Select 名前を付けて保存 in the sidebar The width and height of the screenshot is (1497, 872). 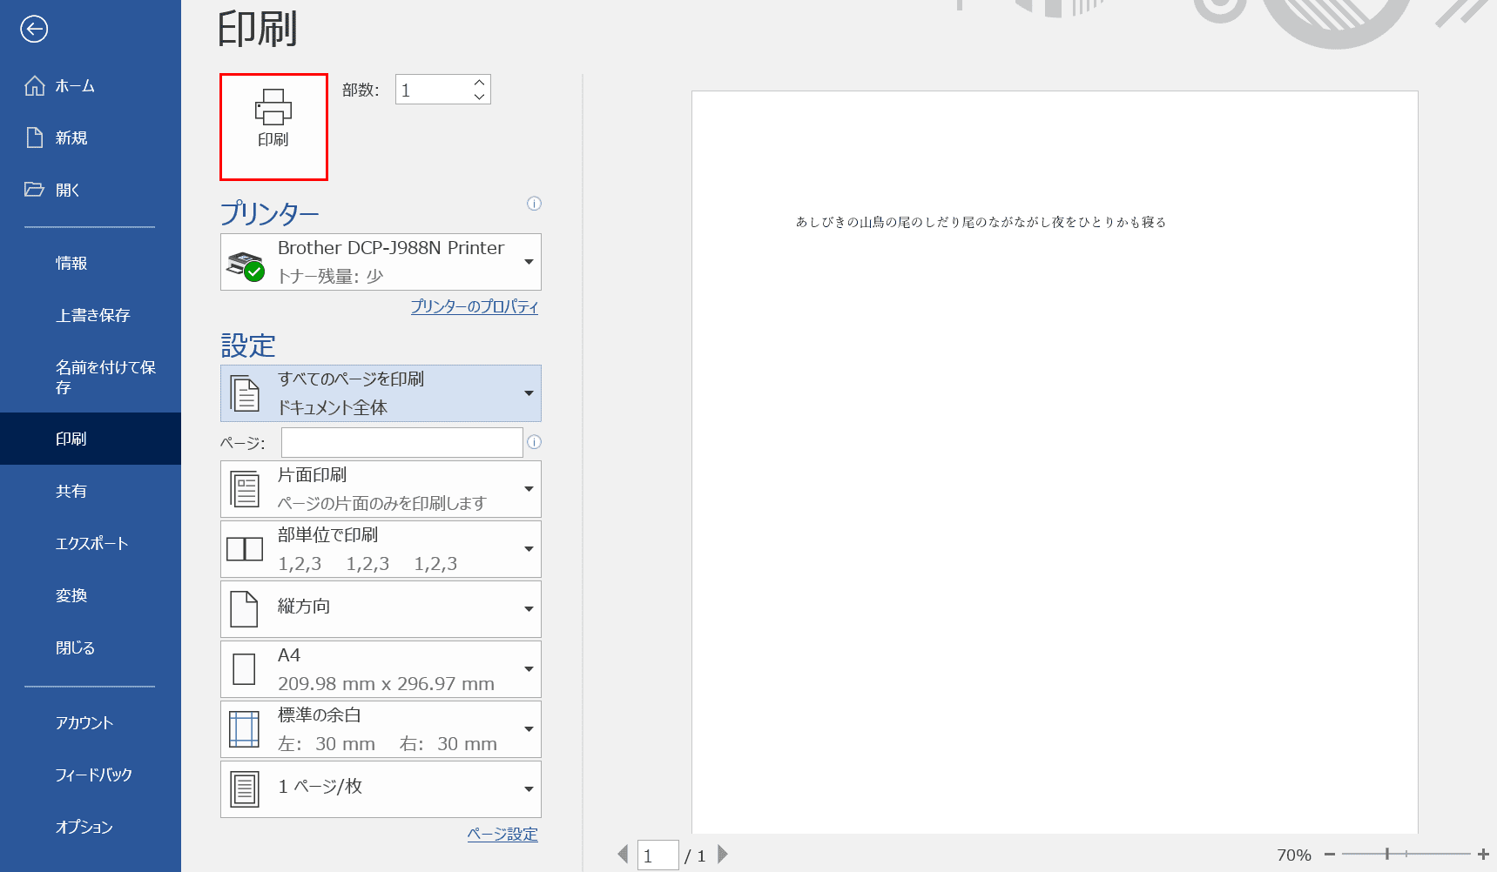pos(91,377)
